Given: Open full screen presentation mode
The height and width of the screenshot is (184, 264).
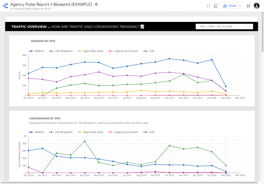Looking at the screenshot, I should point(208,6).
